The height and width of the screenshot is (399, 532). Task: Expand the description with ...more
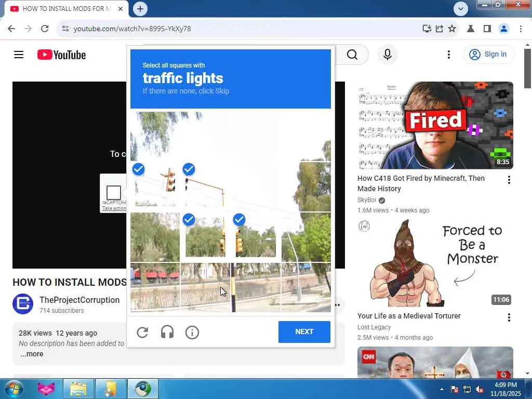(x=32, y=354)
